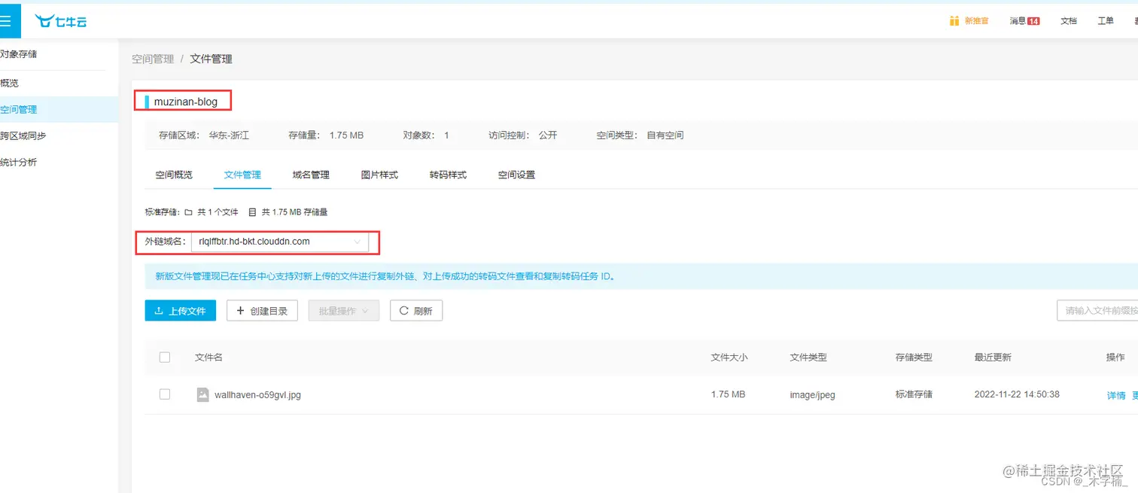This screenshot has width=1138, height=493.
Task: Click the 空间管理 breadcrumb link
Action: pos(153,59)
